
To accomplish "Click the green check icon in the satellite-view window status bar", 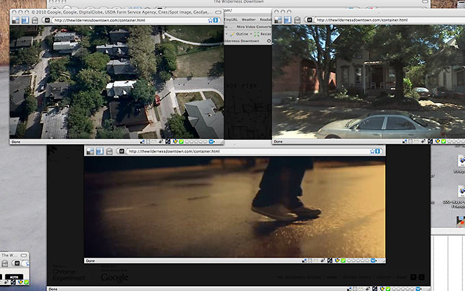I will click(x=181, y=141).
